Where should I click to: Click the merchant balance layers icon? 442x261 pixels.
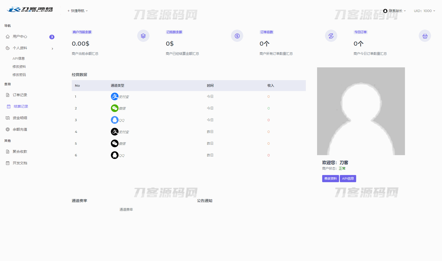(x=143, y=36)
